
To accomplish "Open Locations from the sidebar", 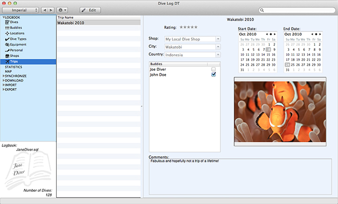I will (x=17, y=33).
